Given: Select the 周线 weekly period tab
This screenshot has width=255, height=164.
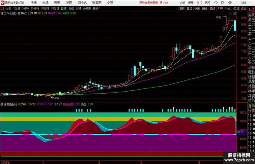Looking at the screenshot, I should click(71, 8).
